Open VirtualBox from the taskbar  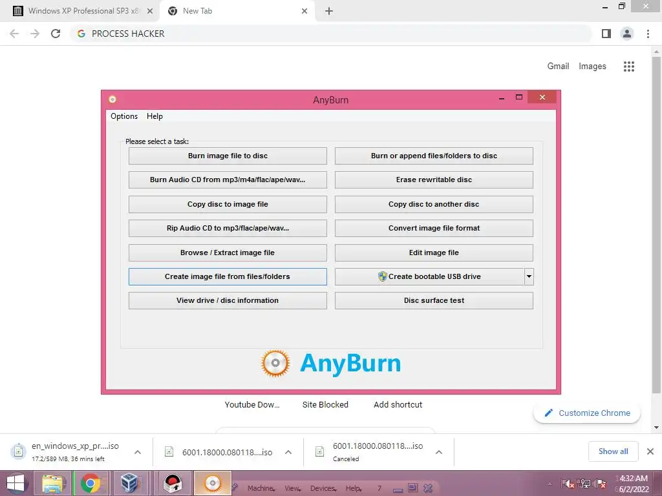[x=129, y=483]
